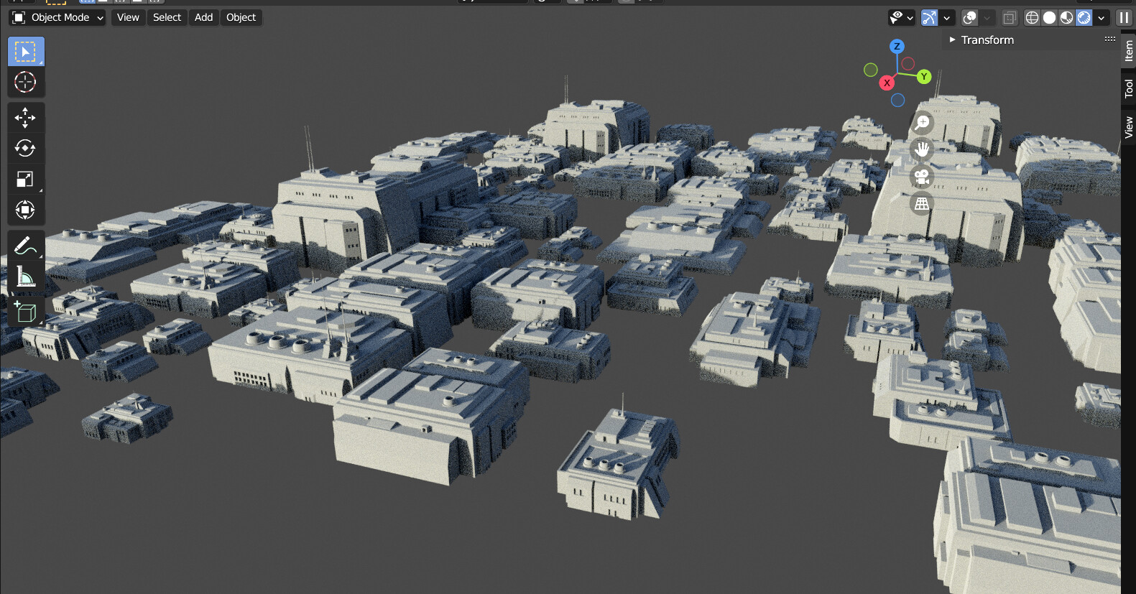Switch to the View sidebar tab
The height and width of the screenshot is (594, 1136).
[1128, 127]
